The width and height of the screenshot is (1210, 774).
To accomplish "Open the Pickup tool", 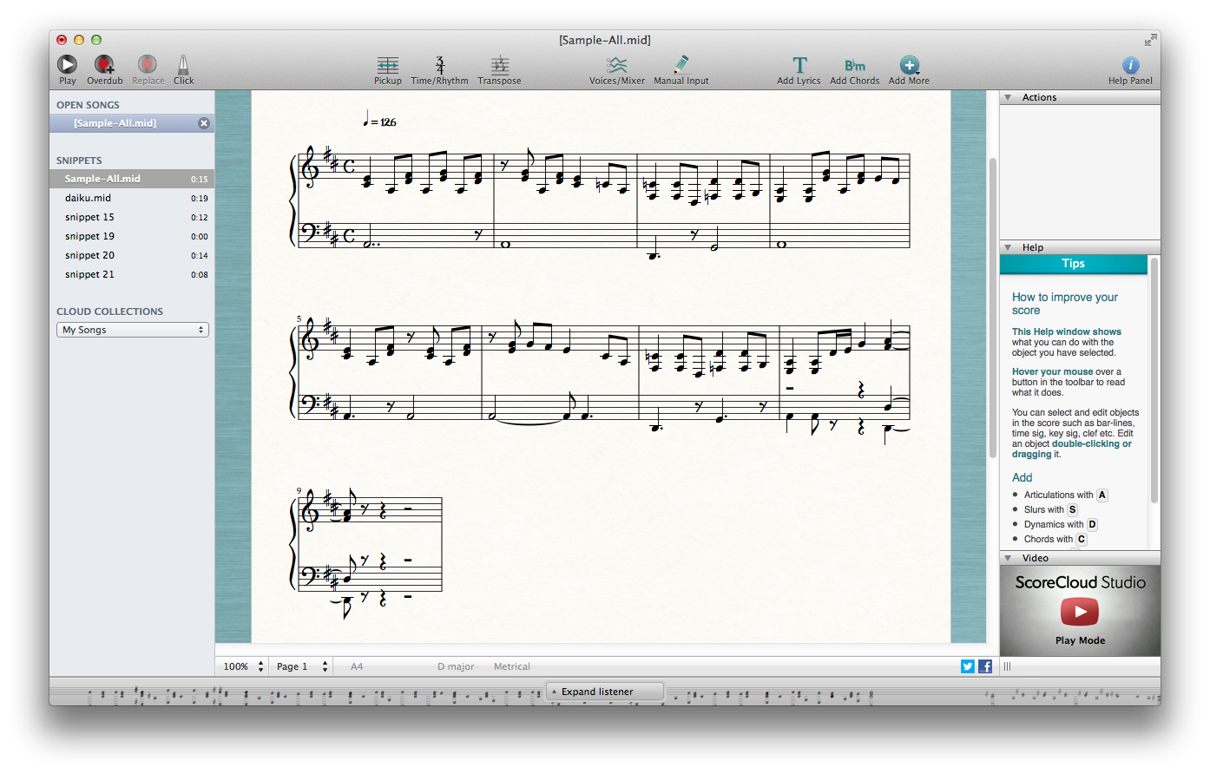I will point(387,65).
